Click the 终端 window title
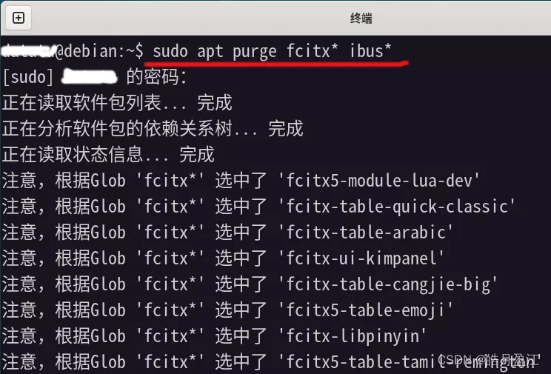Image resolution: width=551 pixels, height=374 pixels. [x=361, y=18]
